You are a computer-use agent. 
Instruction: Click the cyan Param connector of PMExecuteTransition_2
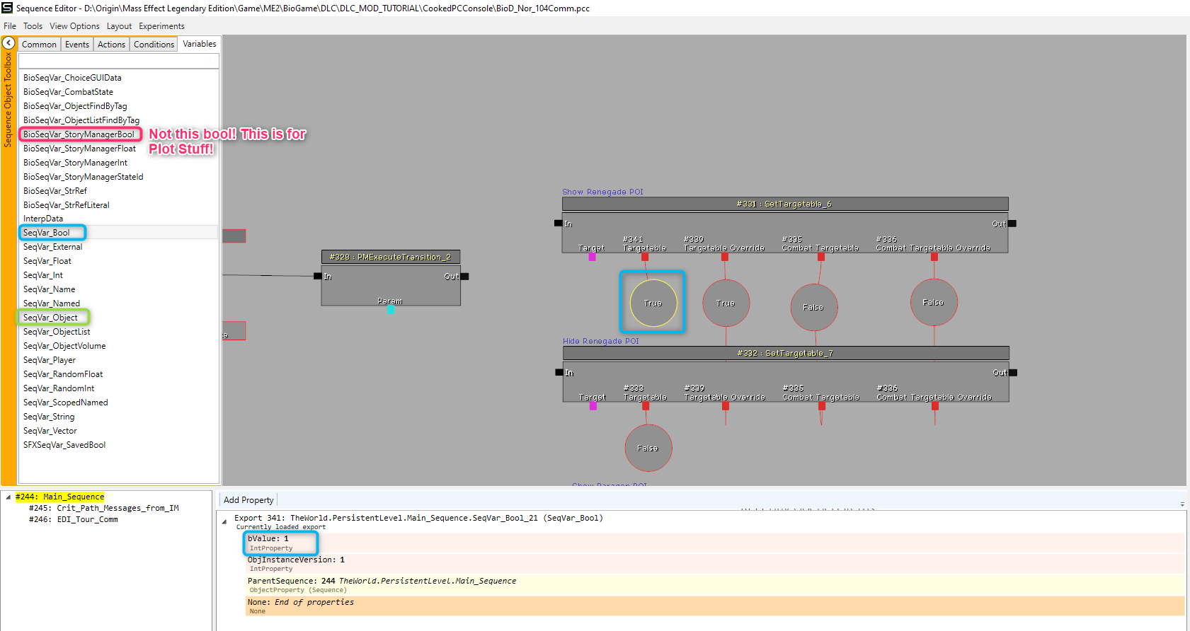pos(391,309)
